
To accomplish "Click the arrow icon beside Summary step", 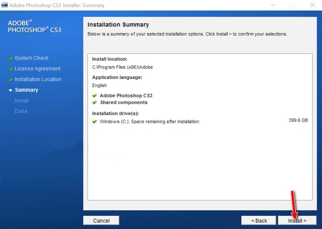I will (x=11, y=90).
